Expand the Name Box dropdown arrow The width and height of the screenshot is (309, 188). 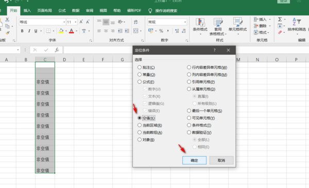tap(18, 50)
